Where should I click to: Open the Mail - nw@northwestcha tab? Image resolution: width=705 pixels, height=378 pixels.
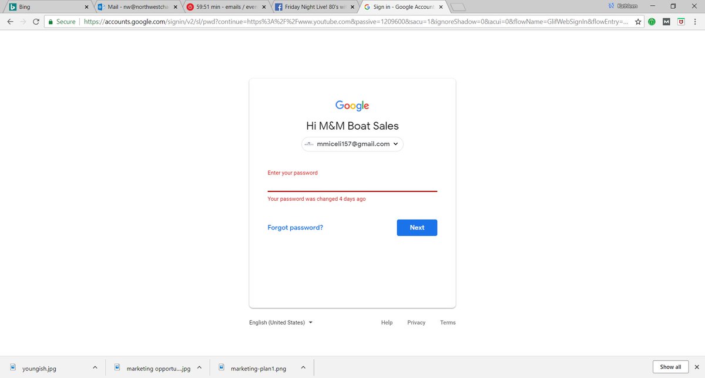pyautogui.click(x=137, y=7)
